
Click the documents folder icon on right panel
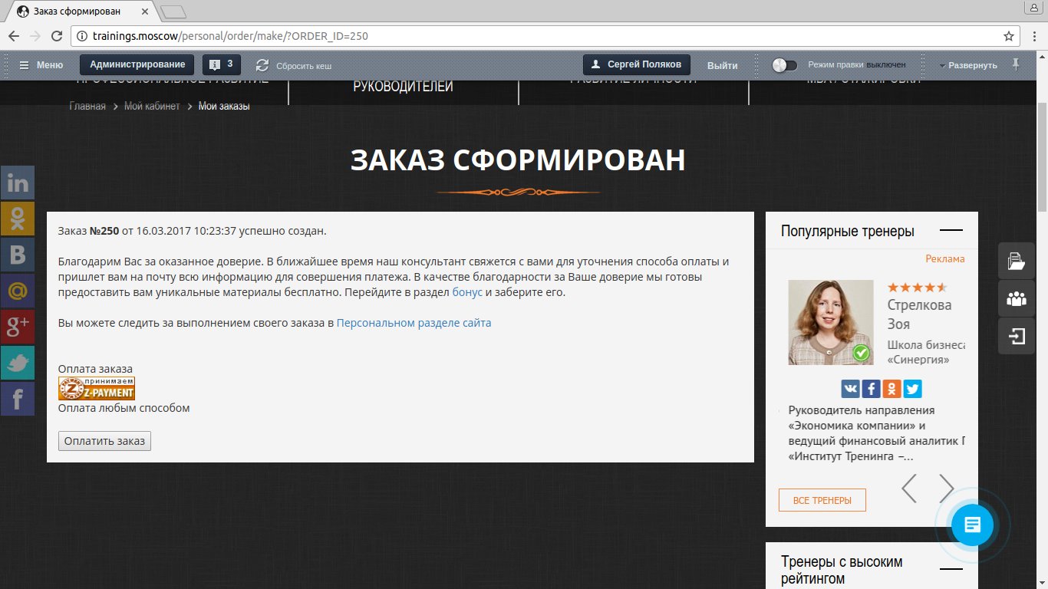coord(1017,262)
